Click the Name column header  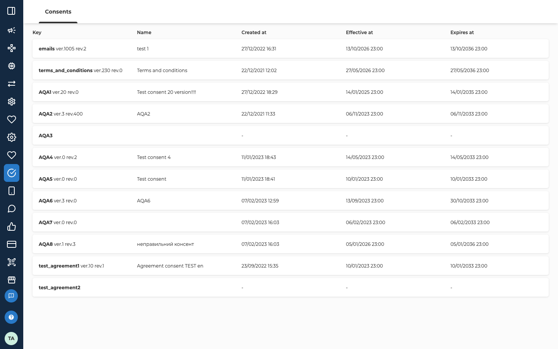point(144,33)
